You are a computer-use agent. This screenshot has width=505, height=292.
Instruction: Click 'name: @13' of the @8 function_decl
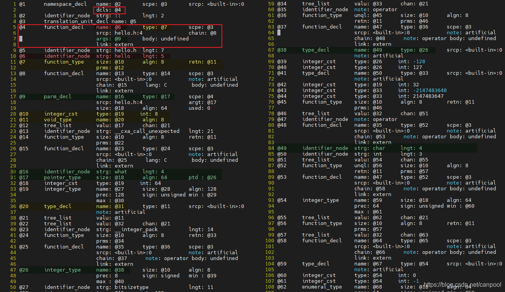pos(110,73)
